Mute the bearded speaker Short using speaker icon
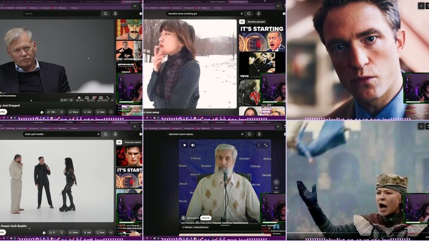Image resolution: width=429 pixels, height=241 pixels. (x=192, y=145)
